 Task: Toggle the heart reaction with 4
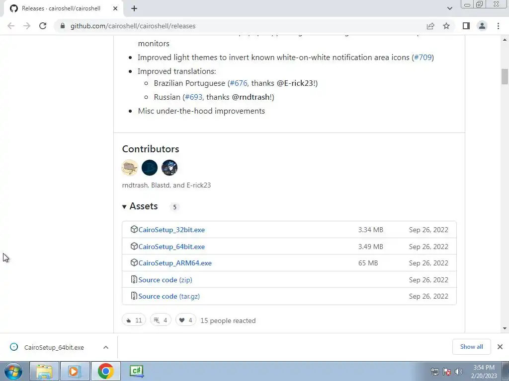point(186,320)
